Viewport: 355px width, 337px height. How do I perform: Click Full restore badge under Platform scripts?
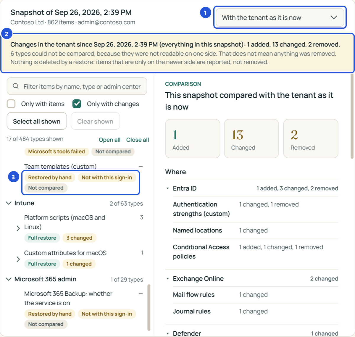42,238
